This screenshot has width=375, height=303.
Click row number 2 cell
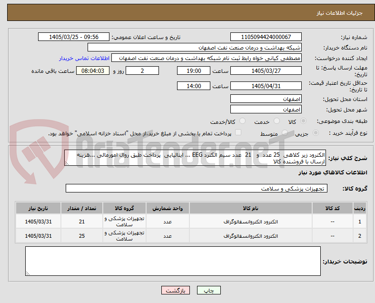click(x=359, y=236)
